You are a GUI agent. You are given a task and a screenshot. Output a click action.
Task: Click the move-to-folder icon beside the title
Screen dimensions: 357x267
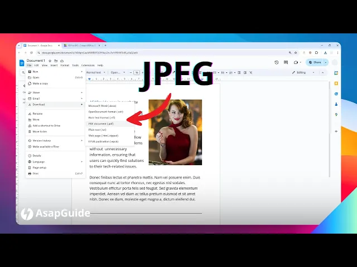click(x=56, y=61)
